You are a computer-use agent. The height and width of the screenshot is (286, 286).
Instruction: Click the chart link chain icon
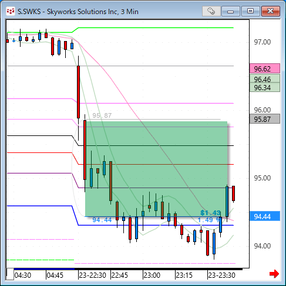[211, 11]
